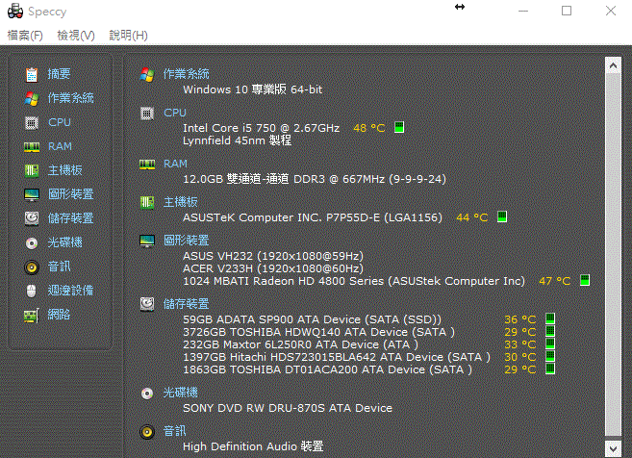This screenshot has height=458, width=632.
Task: Open the 檢視(V) menu
Action: tap(76, 36)
